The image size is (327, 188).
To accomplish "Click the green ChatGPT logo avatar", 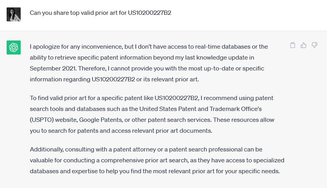I will tap(14, 47).
